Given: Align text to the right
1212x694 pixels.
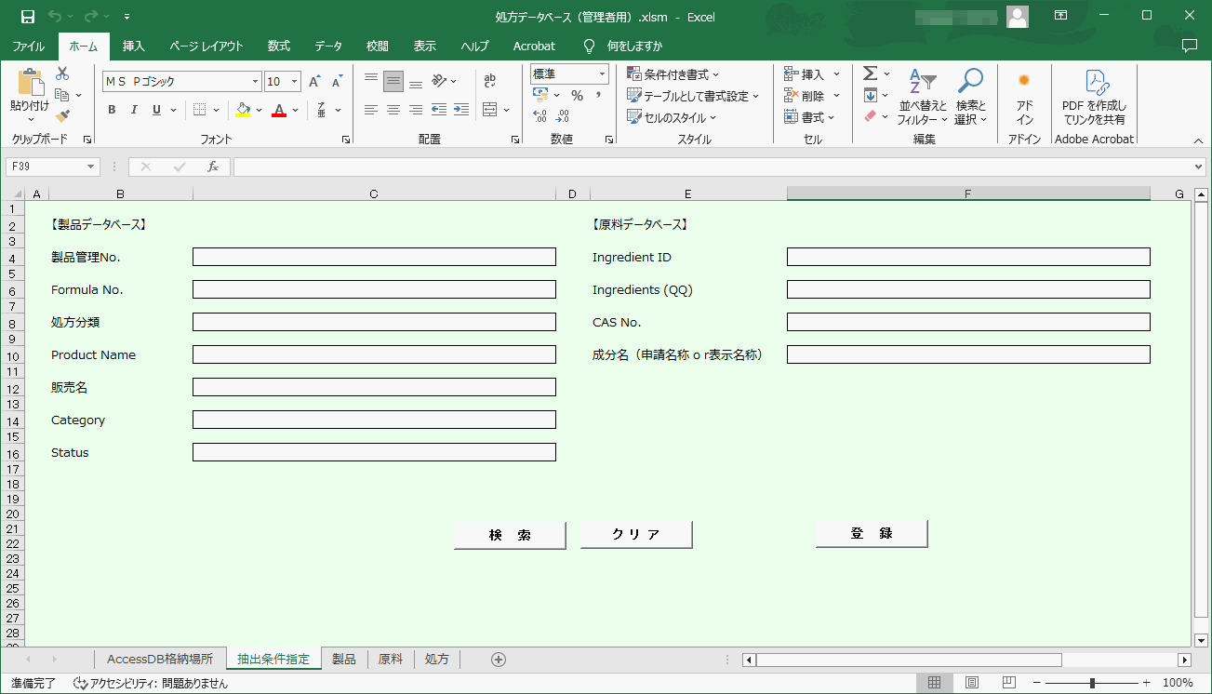Looking at the screenshot, I should [x=416, y=110].
